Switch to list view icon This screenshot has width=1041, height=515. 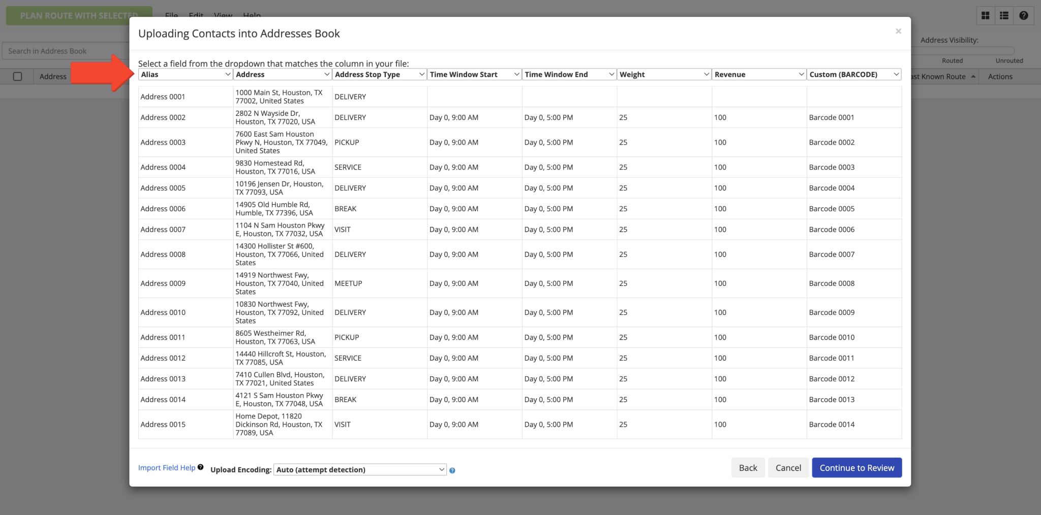coord(1004,16)
